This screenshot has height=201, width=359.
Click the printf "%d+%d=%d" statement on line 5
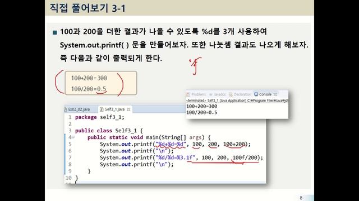pos(175,144)
